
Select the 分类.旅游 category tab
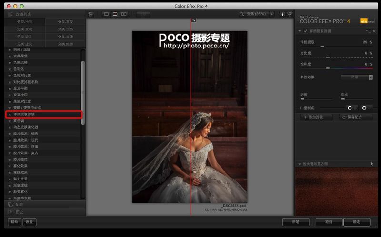[65, 44]
